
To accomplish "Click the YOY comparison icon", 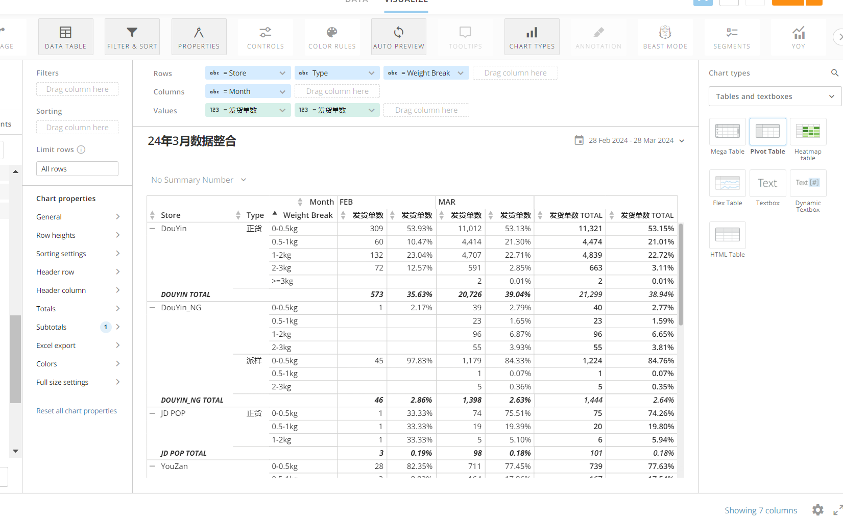I will click(x=798, y=36).
